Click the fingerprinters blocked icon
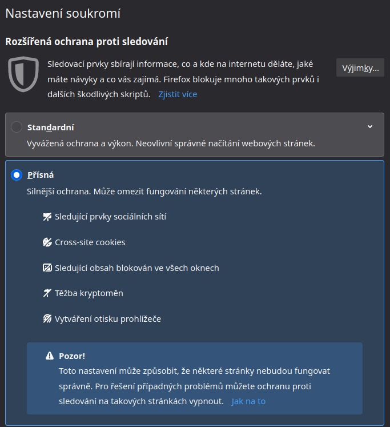This screenshot has width=390, height=427. tap(47, 319)
